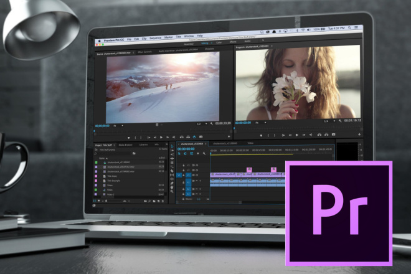Open the Window menu
The width and height of the screenshot is (411, 274).
coord(189,36)
